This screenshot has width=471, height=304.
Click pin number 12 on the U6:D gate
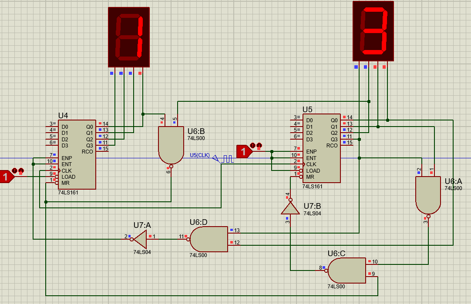click(237, 243)
